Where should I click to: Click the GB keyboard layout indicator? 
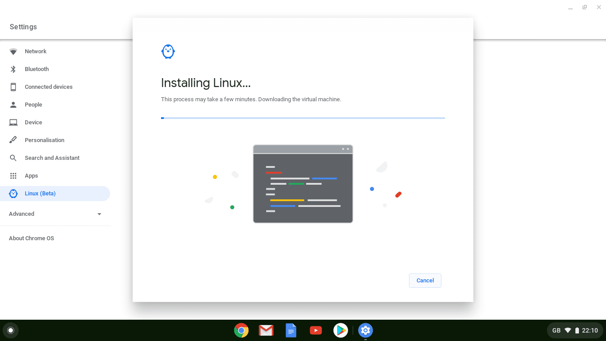(556, 330)
